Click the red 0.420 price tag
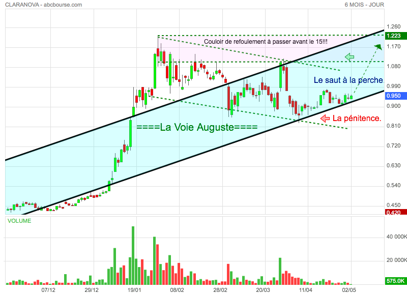407x295 pixels. (x=396, y=212)
